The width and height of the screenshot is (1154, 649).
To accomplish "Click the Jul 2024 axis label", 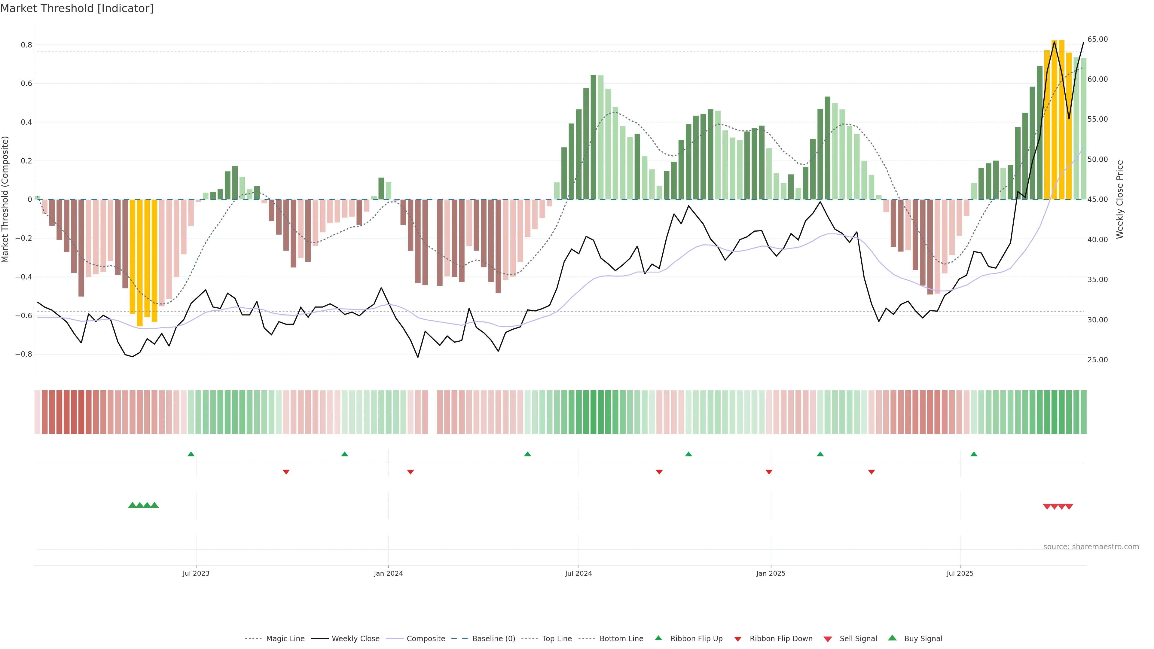I will 578,573.
